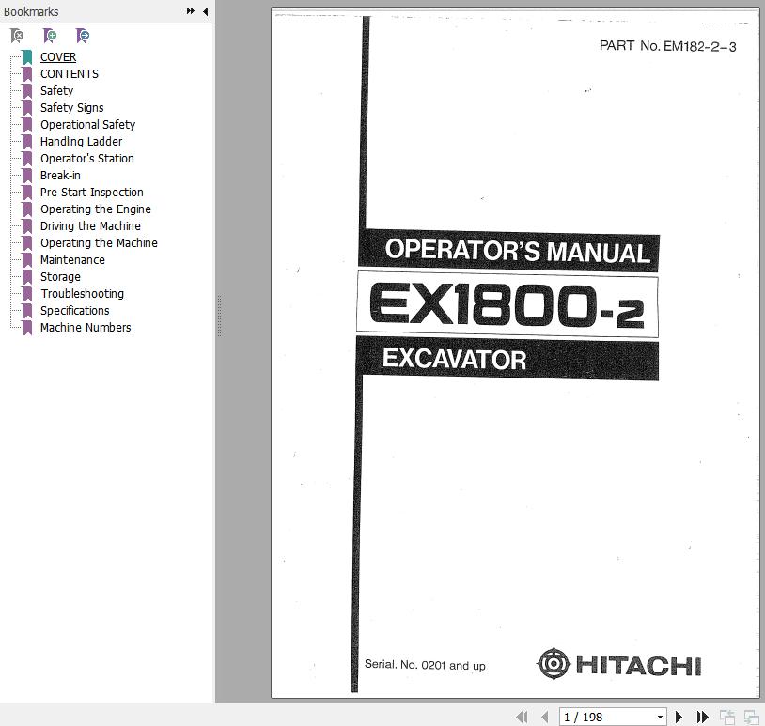The width and height of the screenshot is (765, 726).
Task: Click the panel splitter grip handle
Action: pos(220,316)
